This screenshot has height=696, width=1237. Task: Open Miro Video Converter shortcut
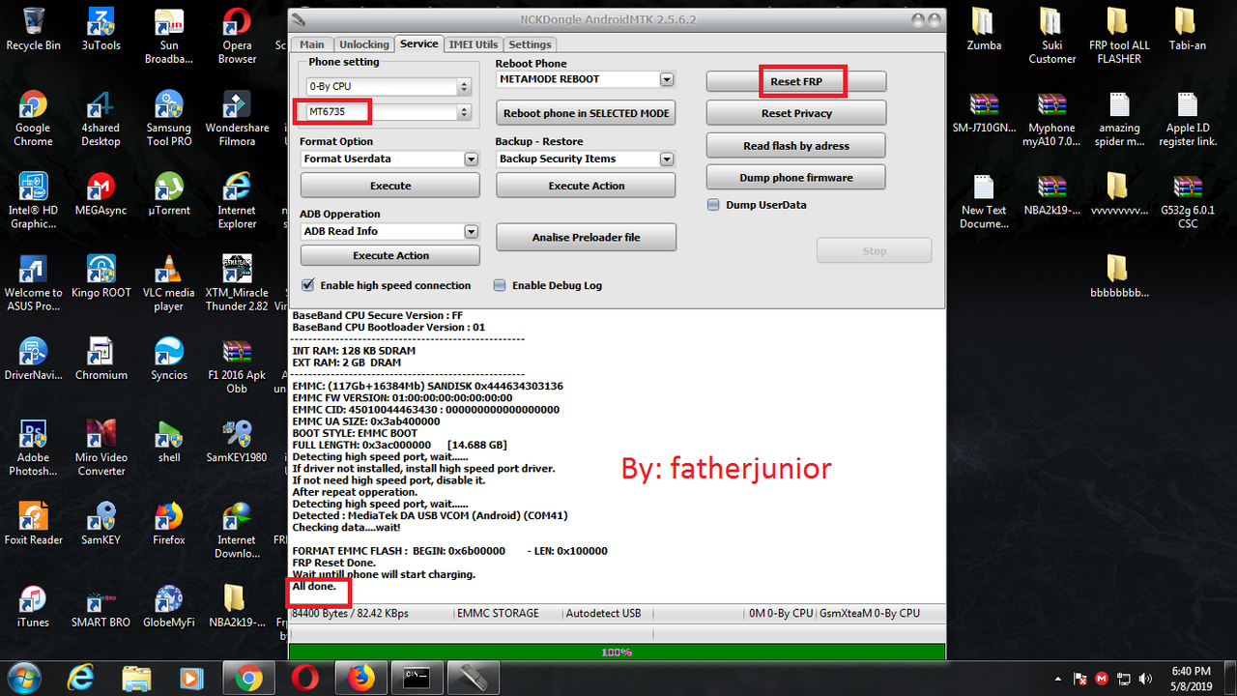click(101, 448)
